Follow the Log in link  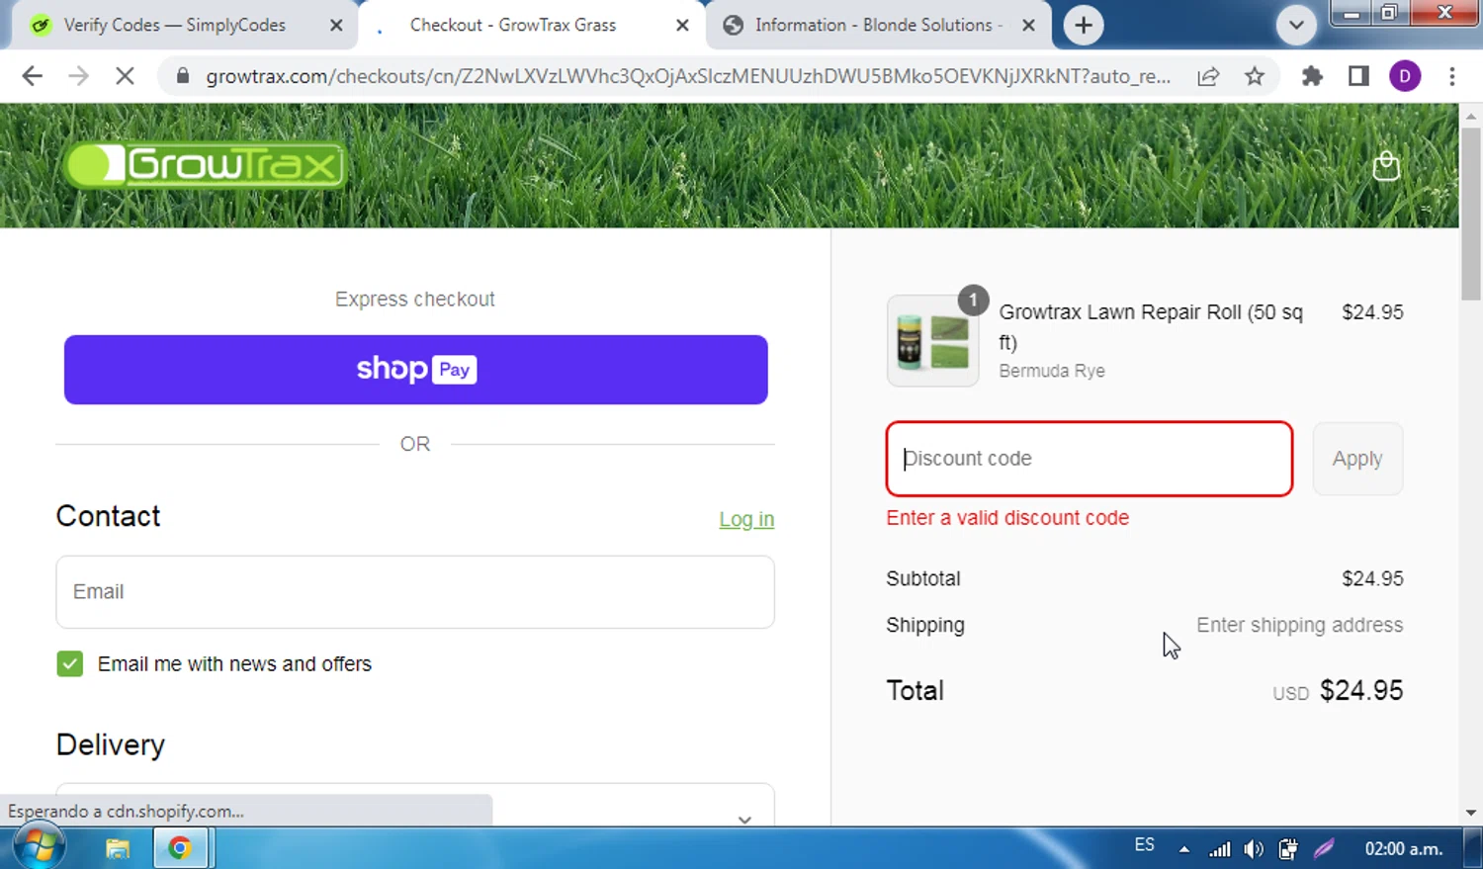pos(746,519)
